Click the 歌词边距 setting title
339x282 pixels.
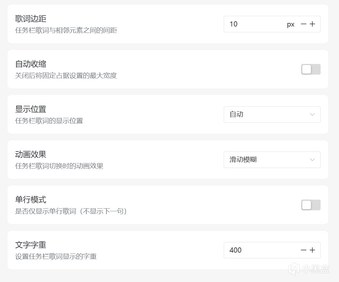point(31,19)
